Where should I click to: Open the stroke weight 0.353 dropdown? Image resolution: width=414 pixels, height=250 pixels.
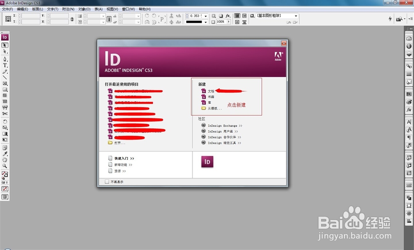[206, 16]
